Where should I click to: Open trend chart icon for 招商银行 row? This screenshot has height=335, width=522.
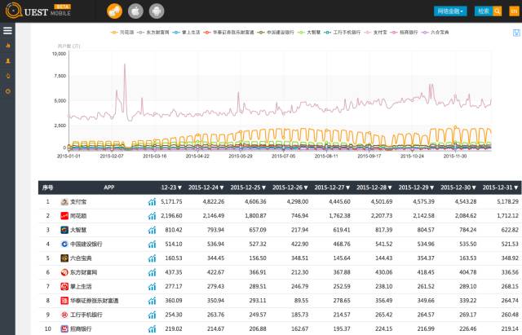[152, 329]
